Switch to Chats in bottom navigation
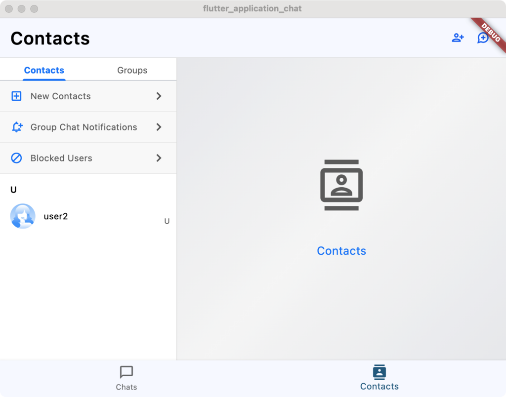The width and height of the screenshot is (506, 397). 126,378
